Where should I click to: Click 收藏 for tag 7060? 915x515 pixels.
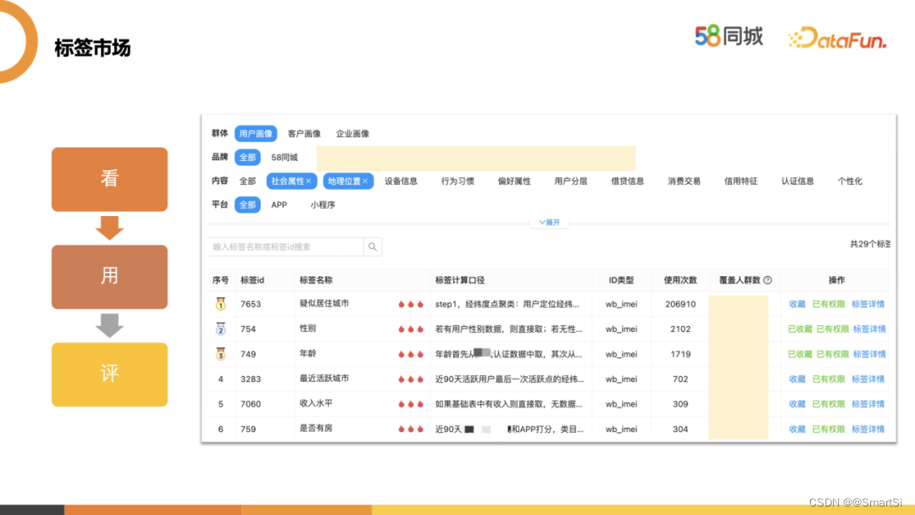(x=797, y=404)
